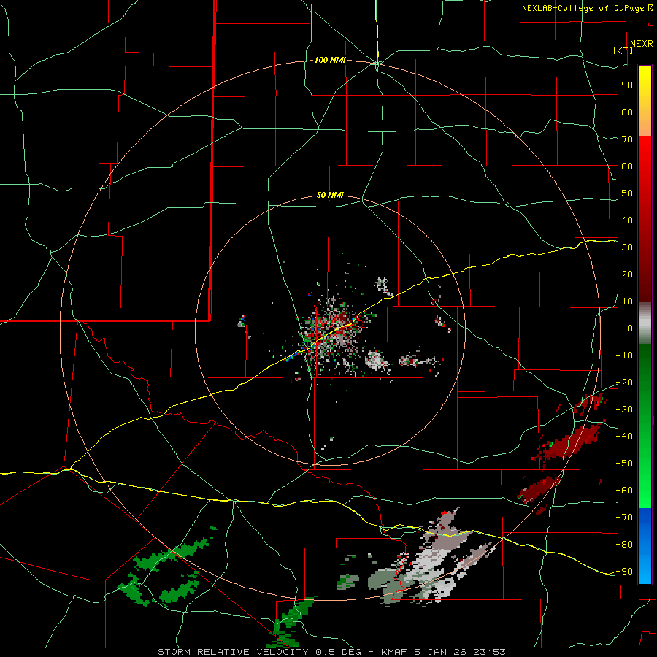Click the 10 value on velocity scale
The width and height of the screenshot is (657, 657).
click(627, 301)
